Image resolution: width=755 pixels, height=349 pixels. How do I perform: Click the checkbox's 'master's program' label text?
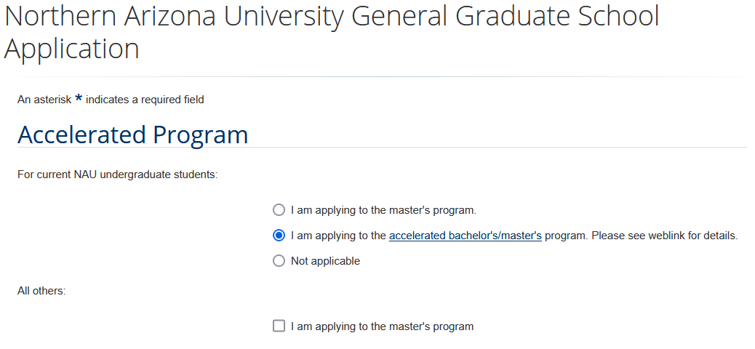(382, 326)
